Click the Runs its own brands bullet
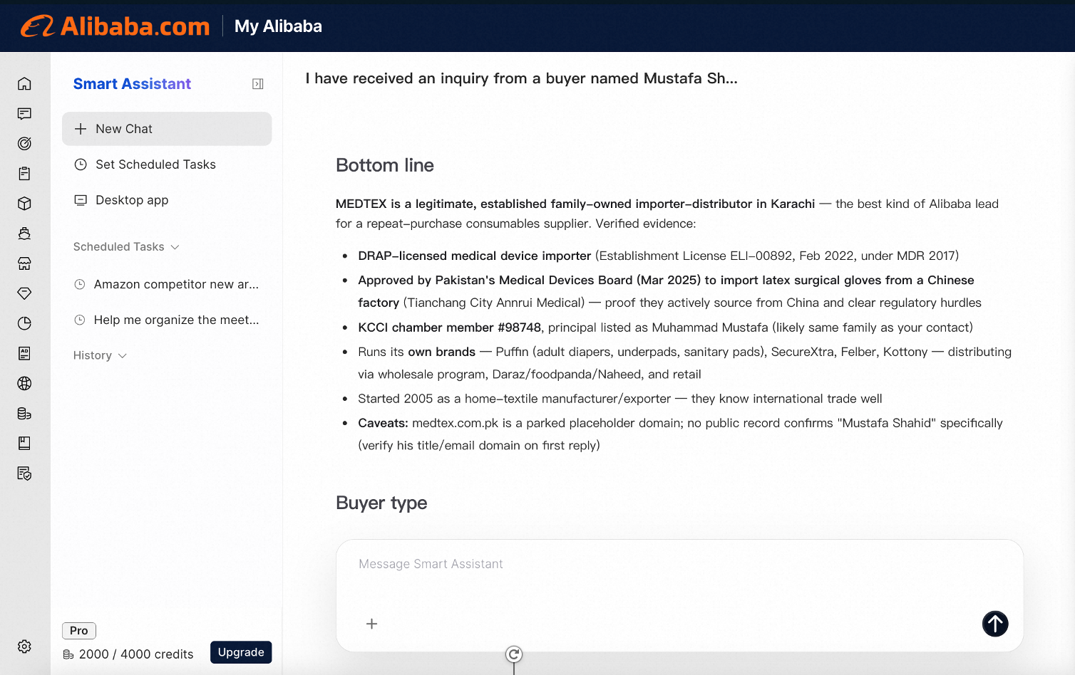Image resolution: width=1075 pixels, height=675 pixels. 684,363
